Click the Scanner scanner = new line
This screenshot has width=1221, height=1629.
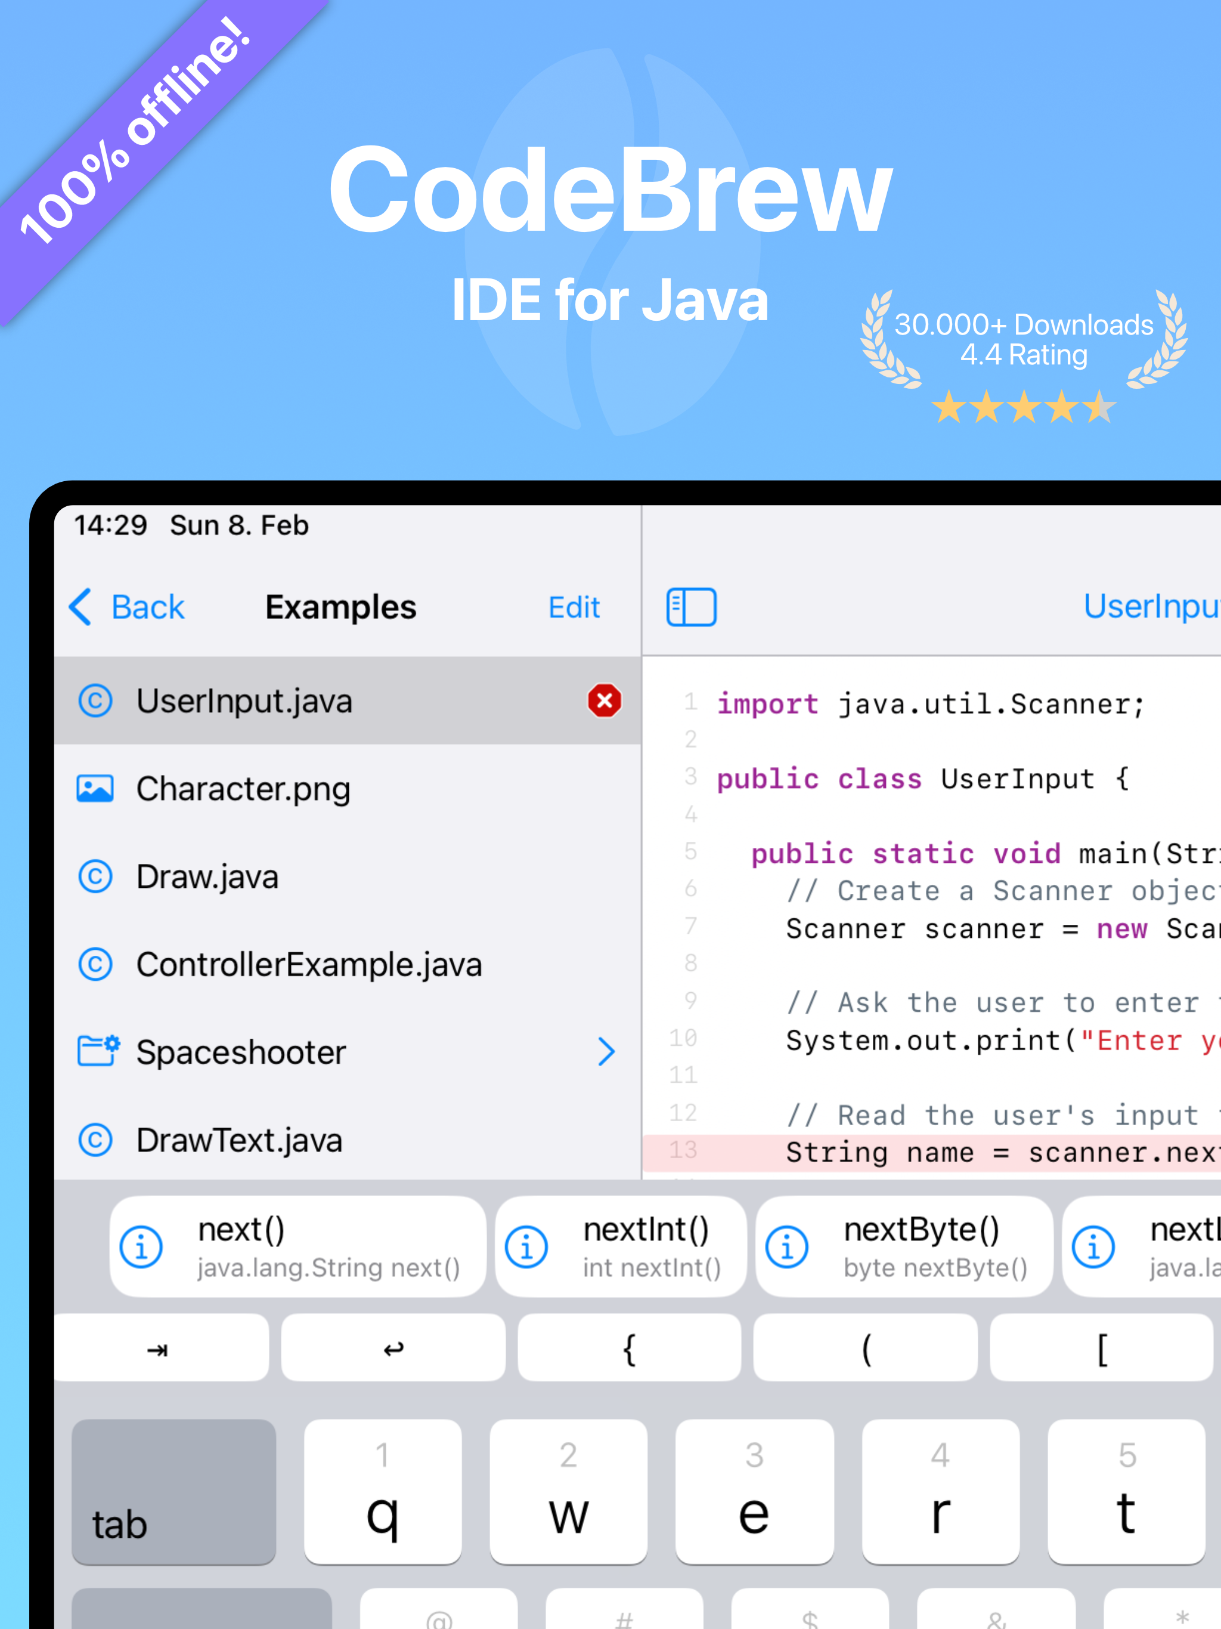coord(1003,928)
